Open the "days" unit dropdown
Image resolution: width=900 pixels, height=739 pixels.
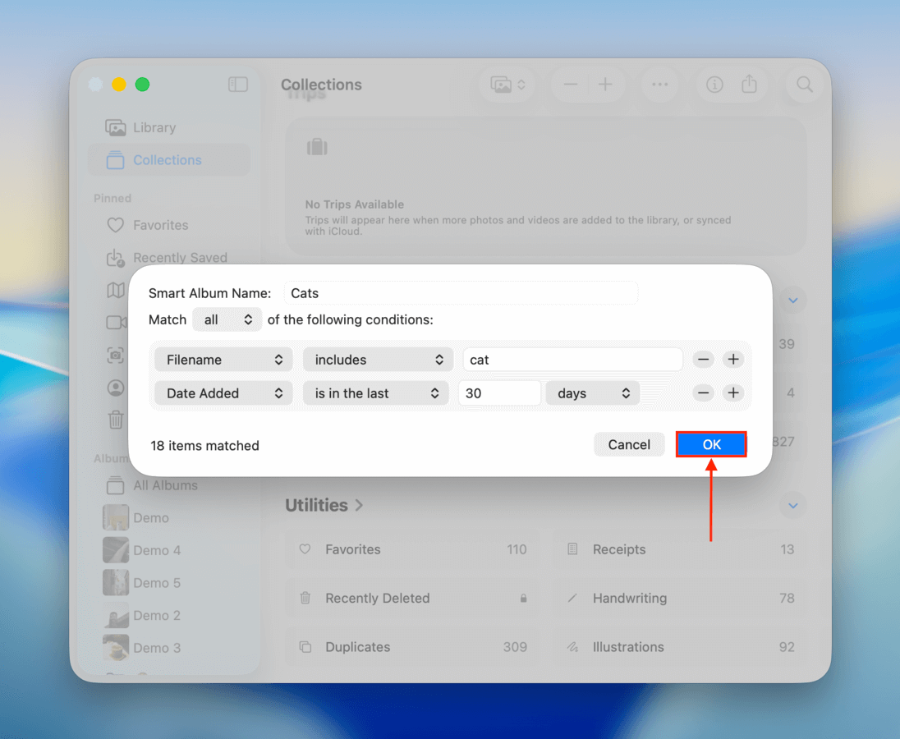coord(592,392)
